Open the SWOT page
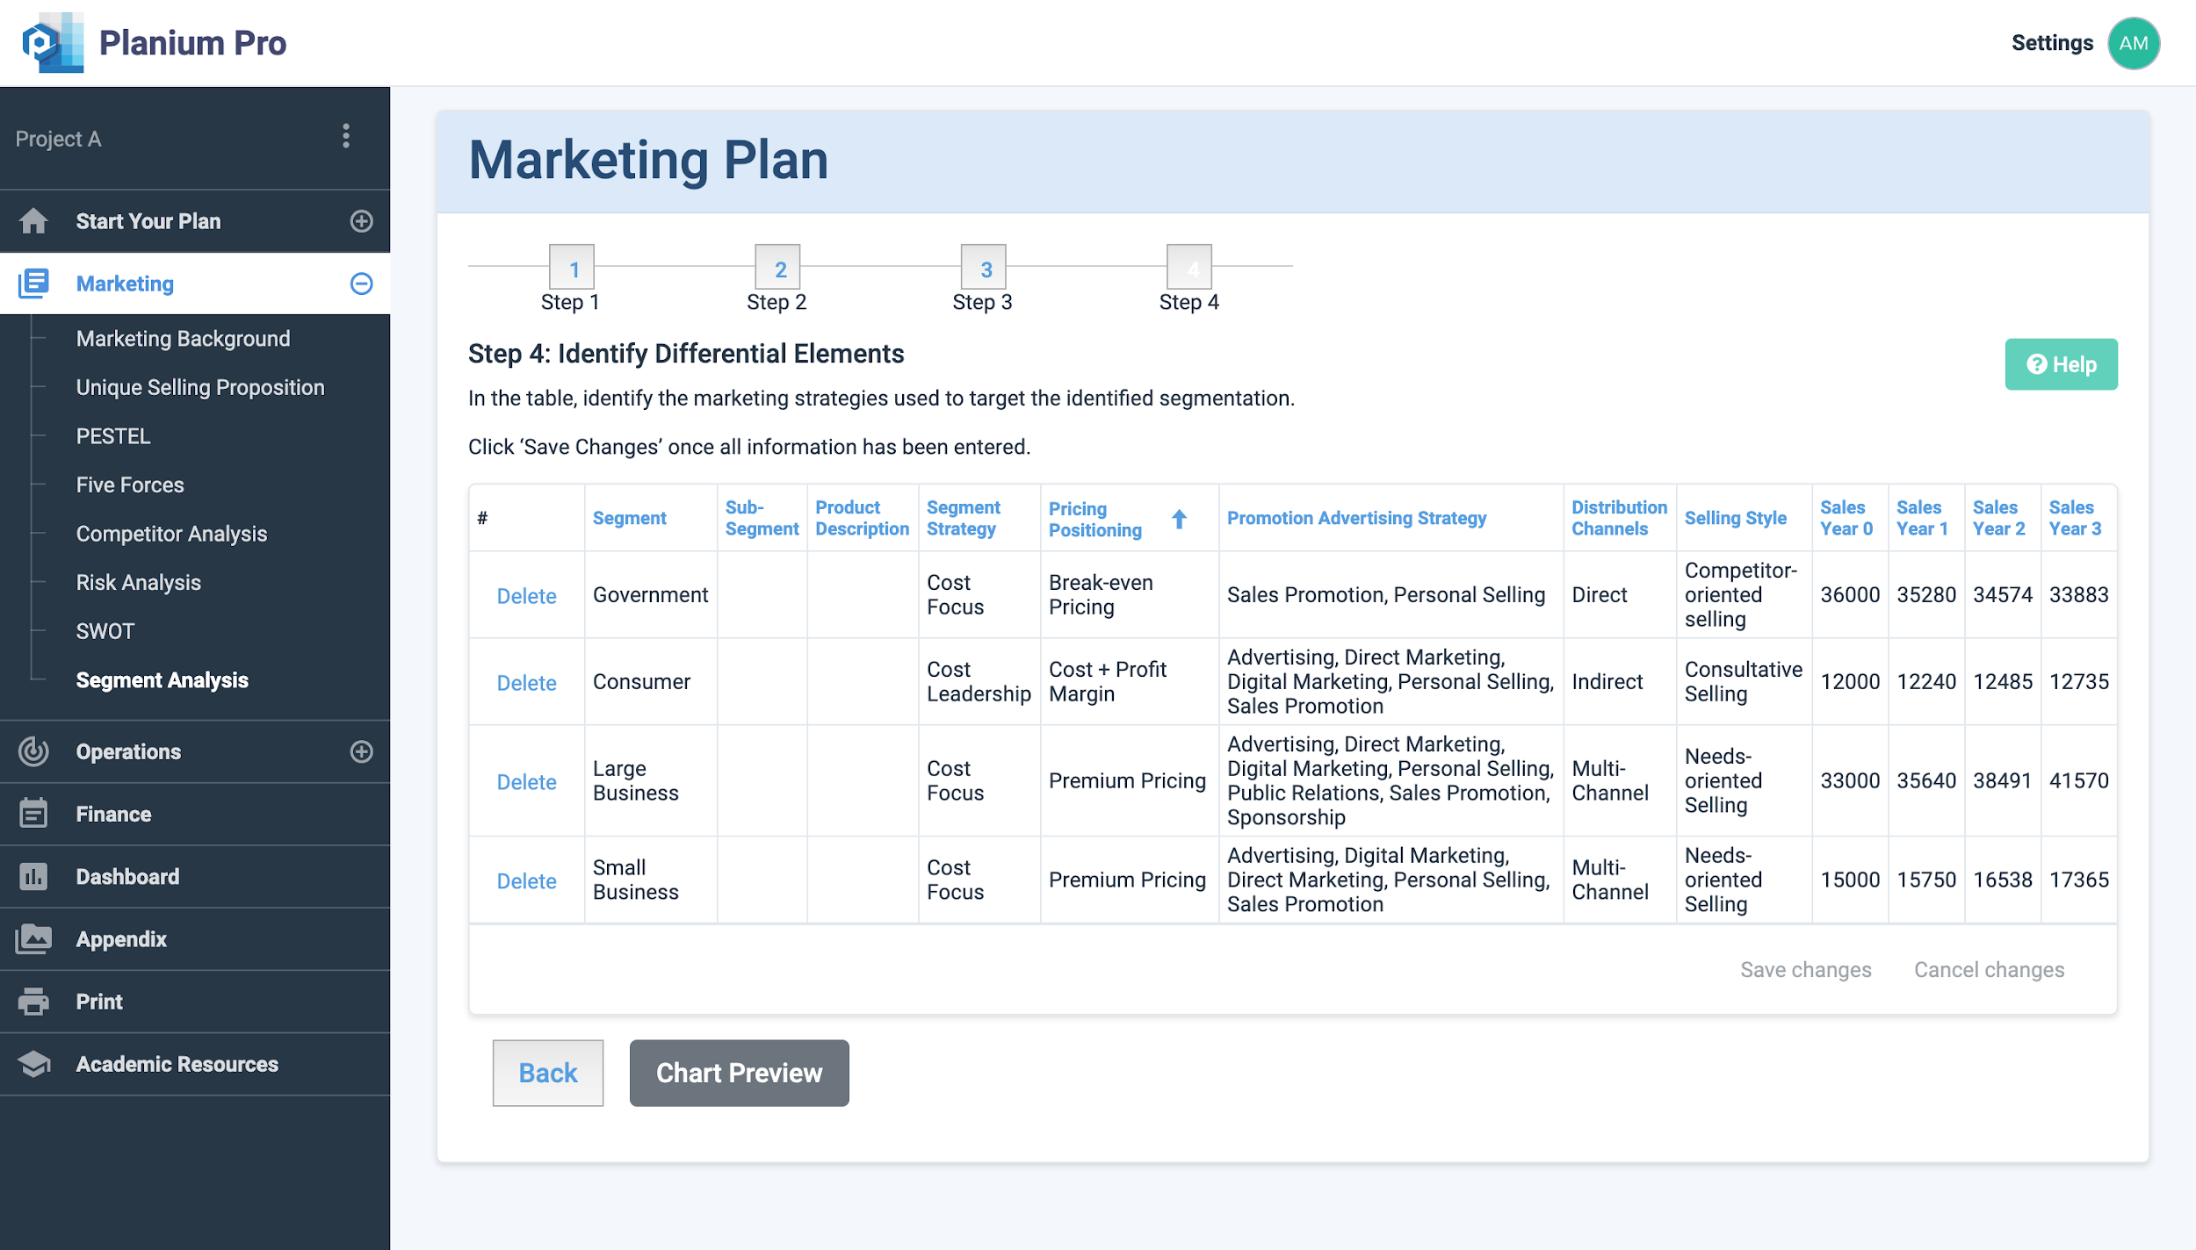The width and height of the screenshot is (2196, 1250). tap(105, 631)
